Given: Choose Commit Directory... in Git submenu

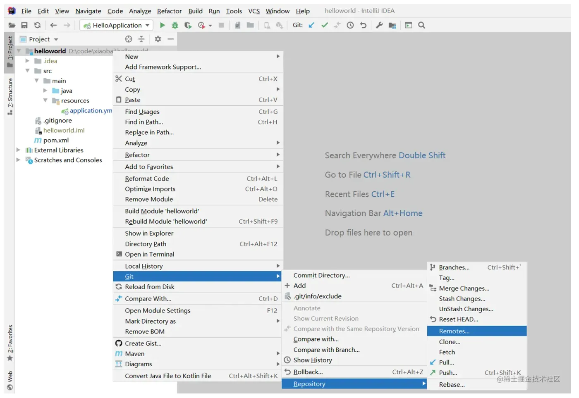Looking at the screenshot, I should coord(354,275).
